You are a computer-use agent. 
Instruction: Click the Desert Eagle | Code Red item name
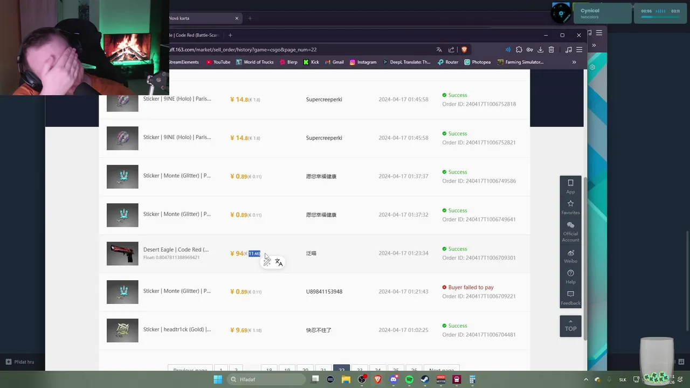176,250
